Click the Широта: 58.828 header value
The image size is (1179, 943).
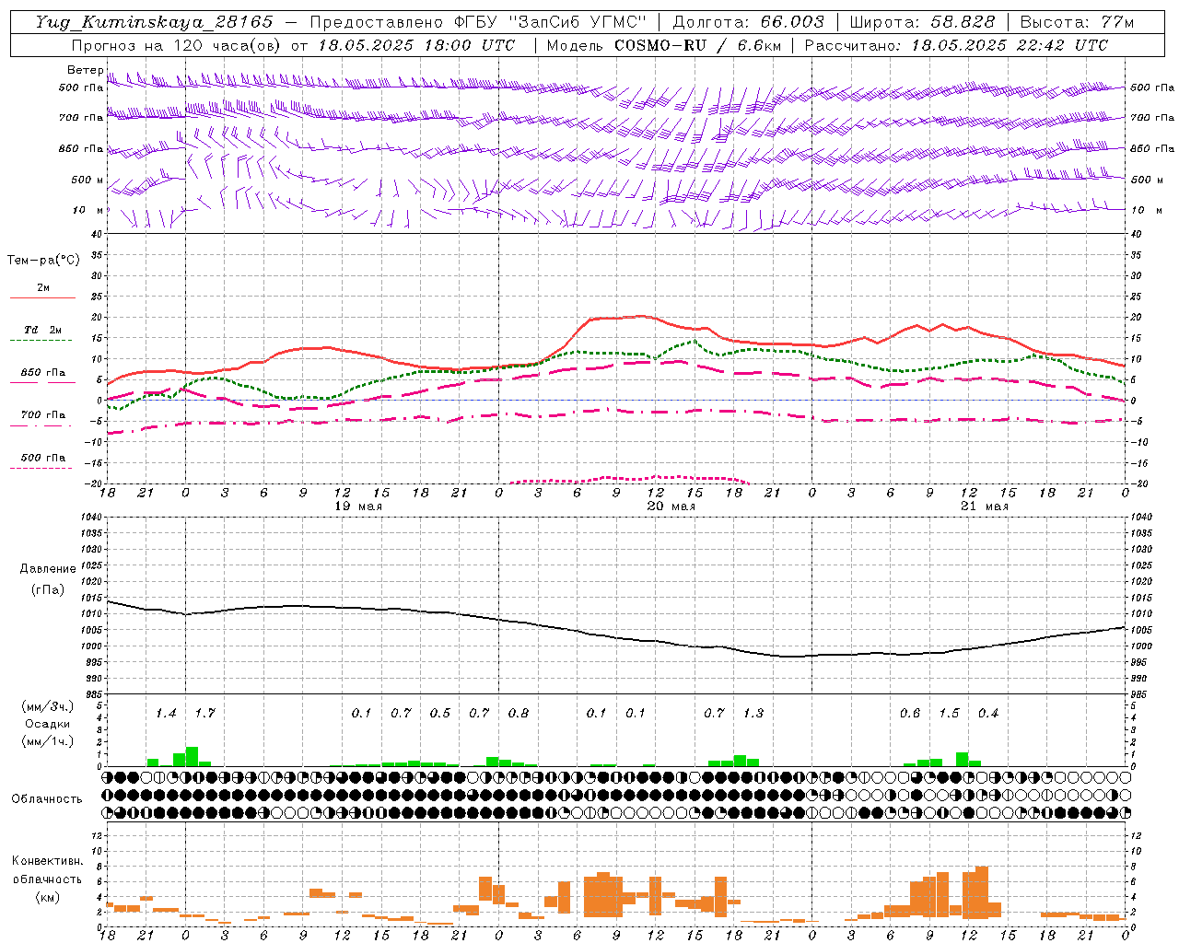(922, 22)
